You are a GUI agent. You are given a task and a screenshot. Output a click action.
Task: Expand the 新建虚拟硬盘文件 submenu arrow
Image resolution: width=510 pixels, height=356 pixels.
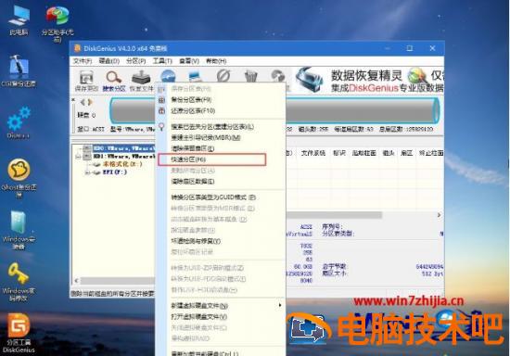(x=280, y=305)
